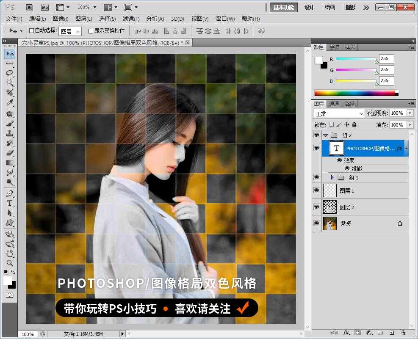Viewport: 418px width, 339px height.
Task: Pick a color from the spectrum ramp
Action: [x=356, y=93]
